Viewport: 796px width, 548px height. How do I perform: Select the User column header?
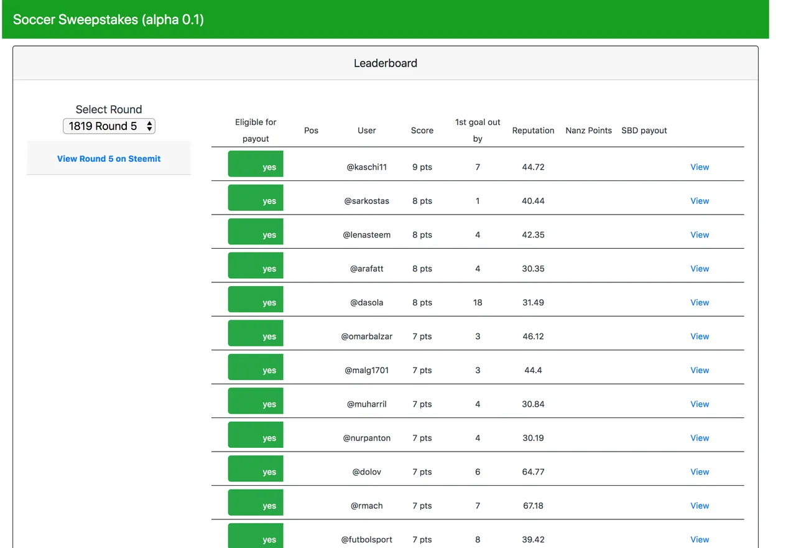(x=367, y=131)
